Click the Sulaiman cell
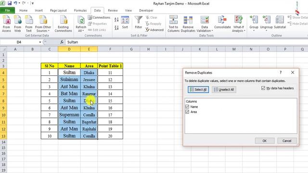Image resolution: width=308 pixels, height=173 pixels. (x=69, y=79)
